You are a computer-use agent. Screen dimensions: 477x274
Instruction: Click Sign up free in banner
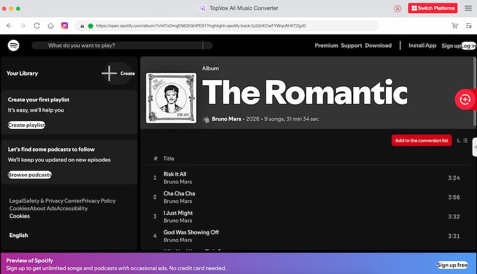pos(453,265)
